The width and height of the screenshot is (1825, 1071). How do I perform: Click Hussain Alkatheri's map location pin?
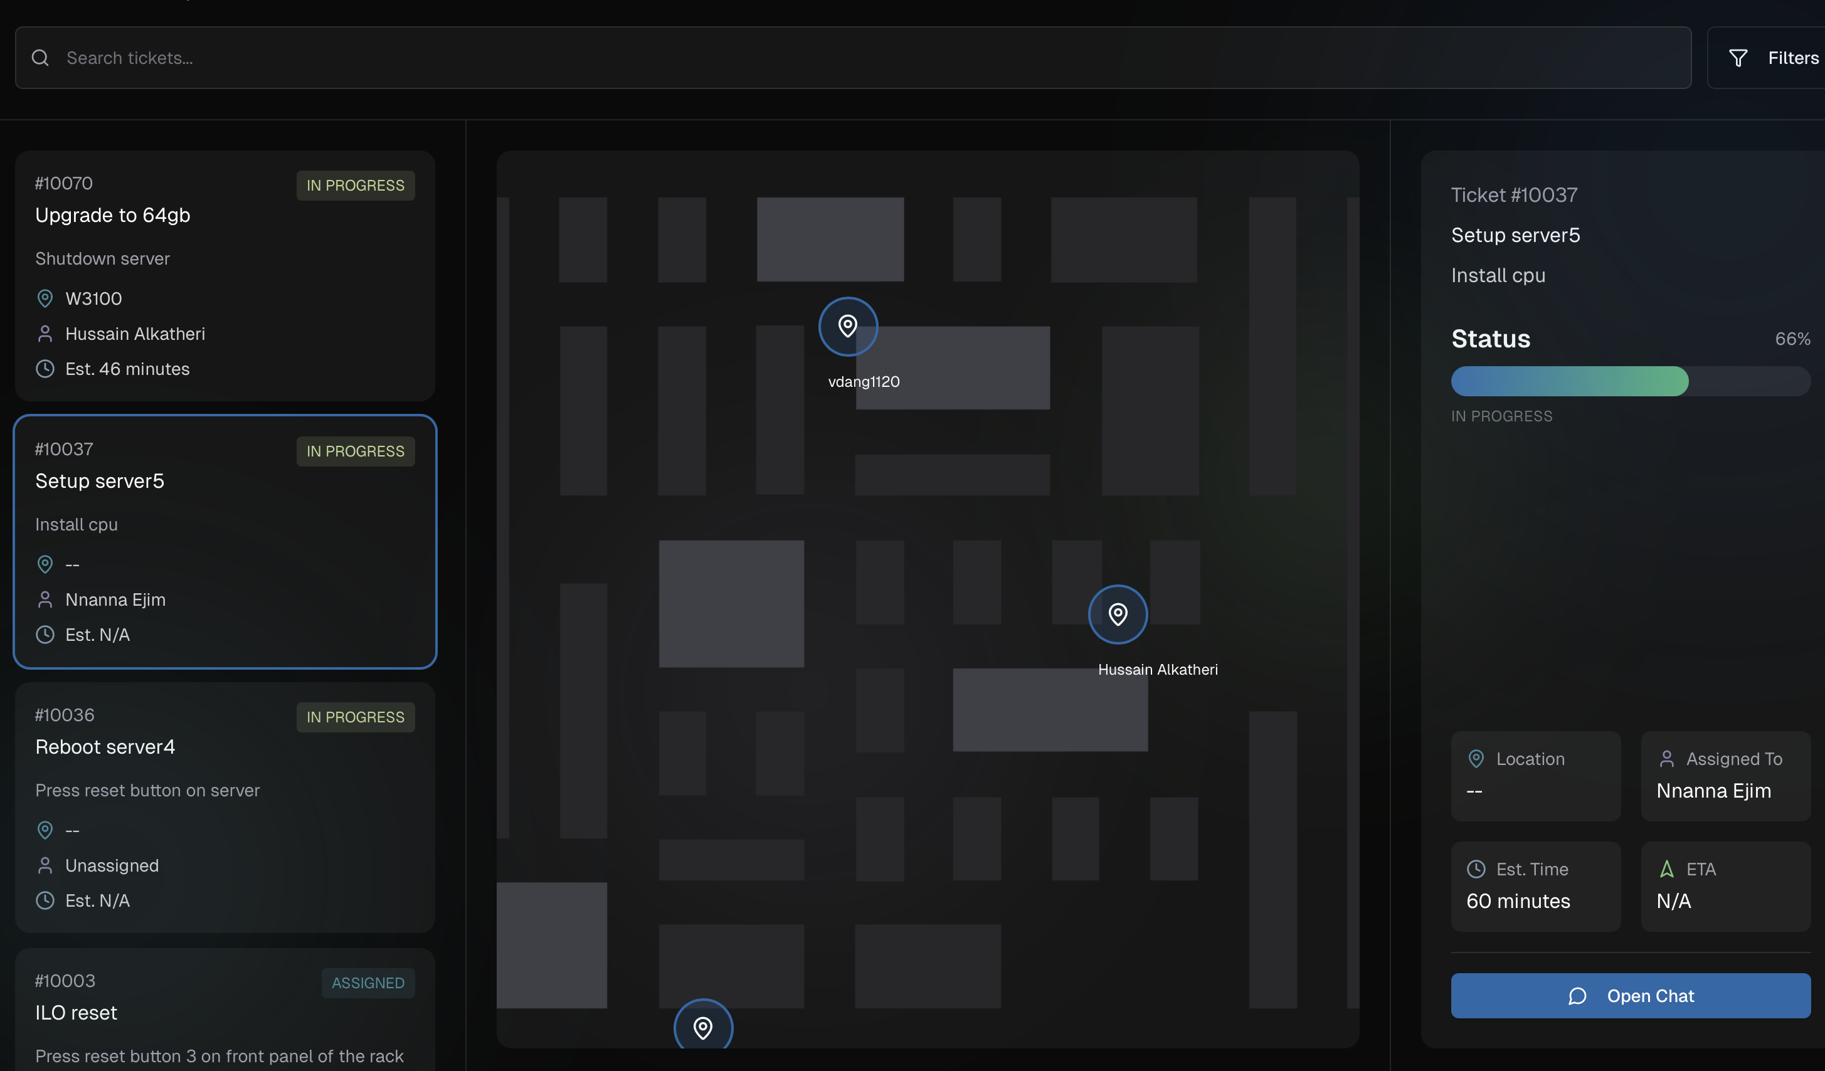pos(1118,614)
